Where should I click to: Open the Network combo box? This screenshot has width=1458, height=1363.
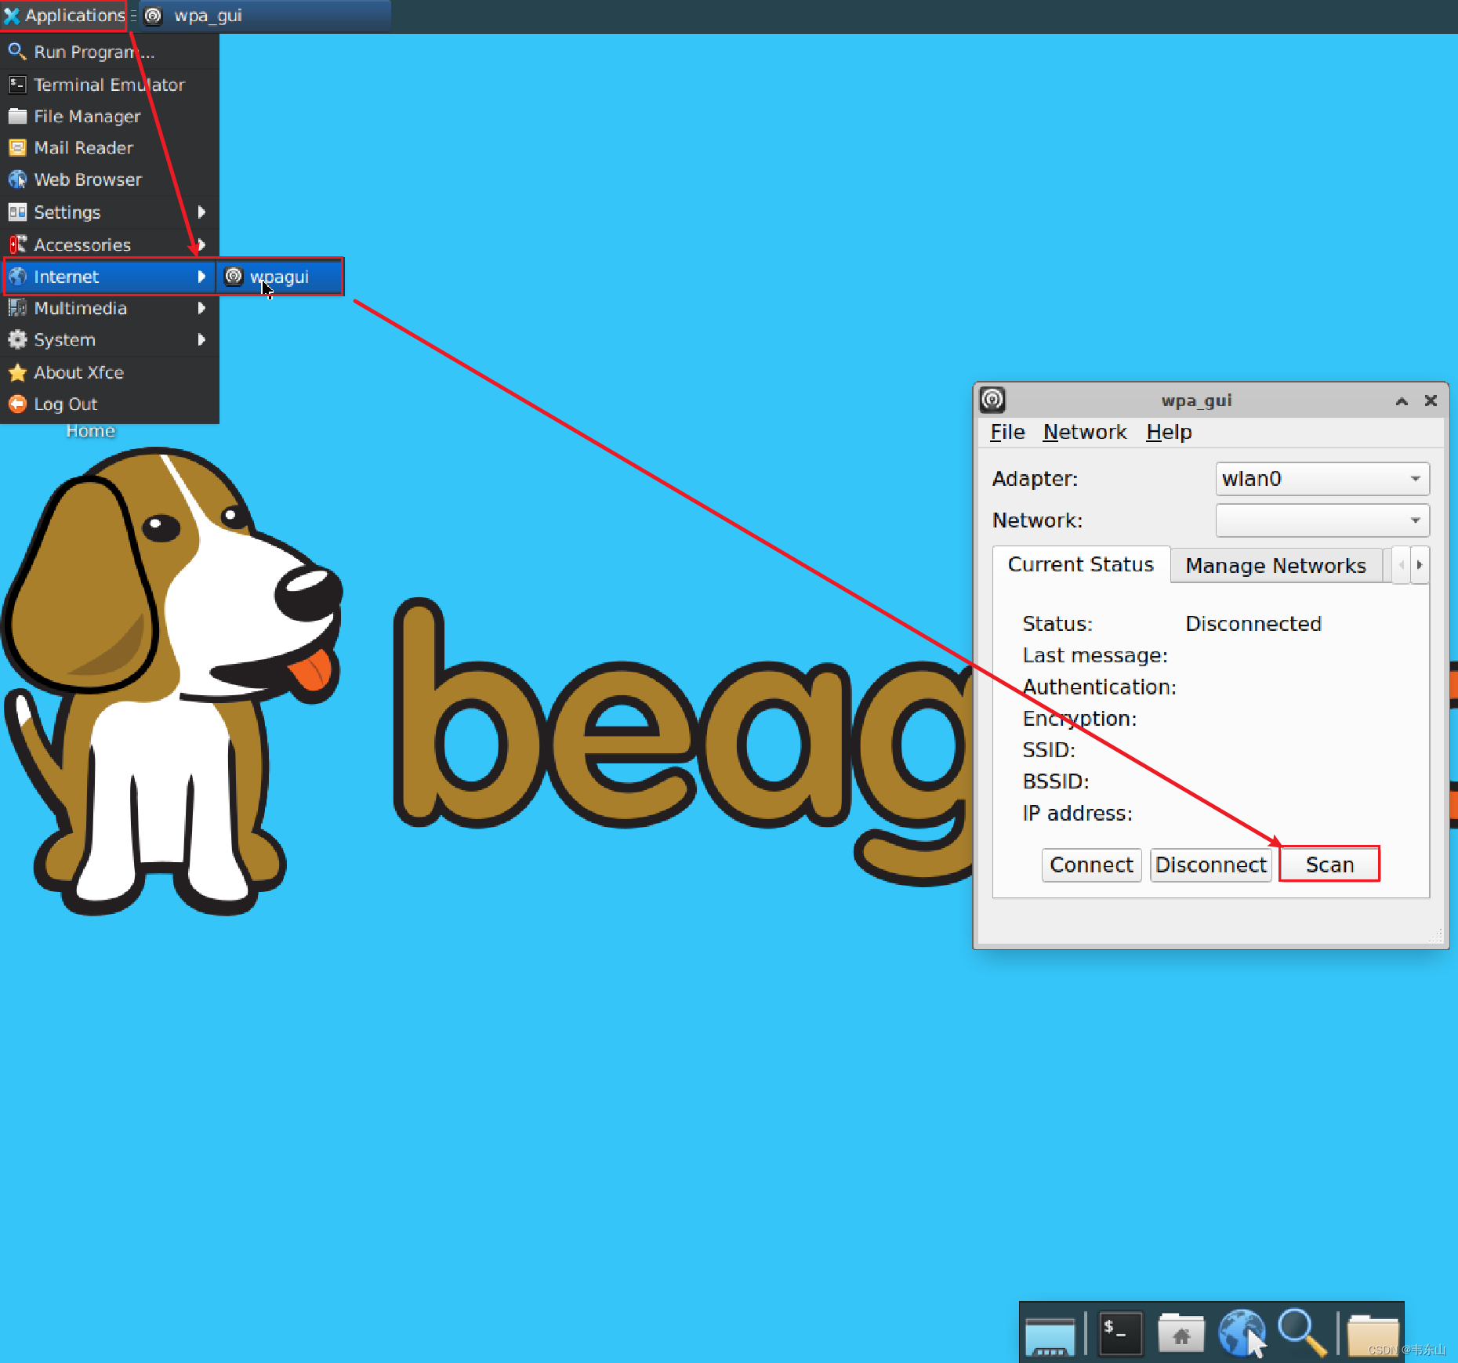tap(1322, 520)
